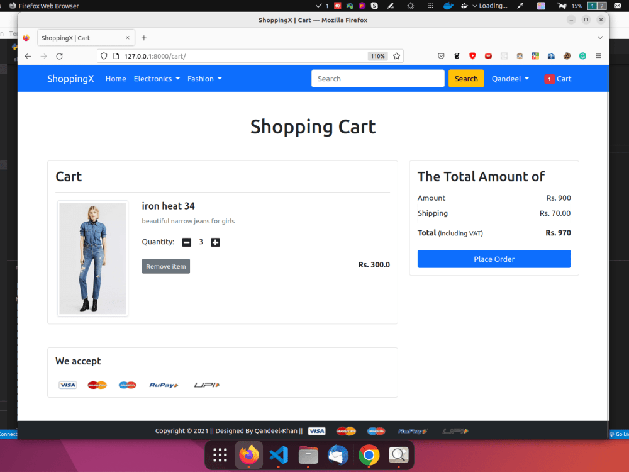Open a new browser tab
The width and height of the screenshot is (629, 472).
pyautogui.click(x=144, y=38)
